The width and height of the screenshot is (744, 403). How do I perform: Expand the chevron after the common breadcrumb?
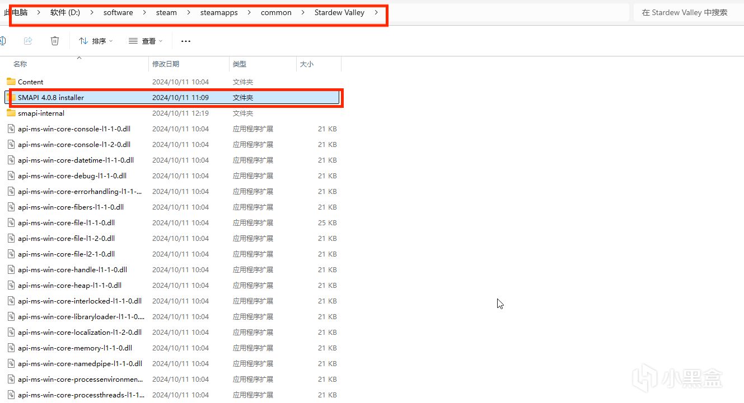click(x=303, y=12)
